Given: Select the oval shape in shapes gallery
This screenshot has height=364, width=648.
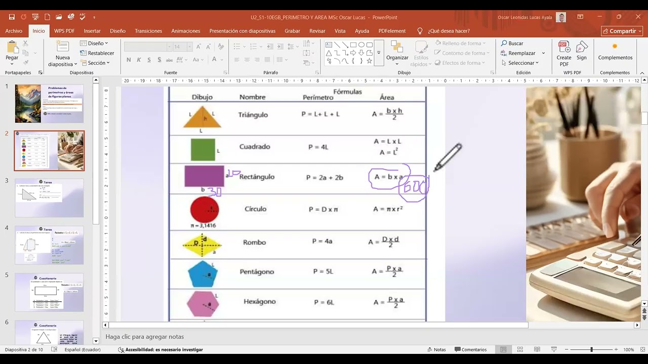Looking at the screenshot, I should click(361, 44).
